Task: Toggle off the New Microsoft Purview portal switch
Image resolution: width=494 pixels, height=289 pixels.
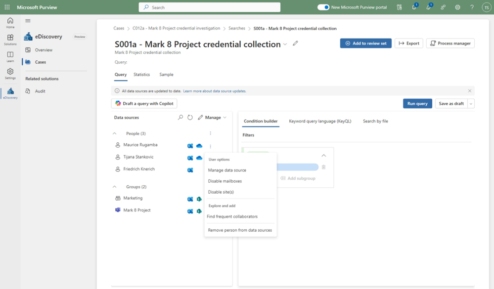Action: tap(323, 7)
